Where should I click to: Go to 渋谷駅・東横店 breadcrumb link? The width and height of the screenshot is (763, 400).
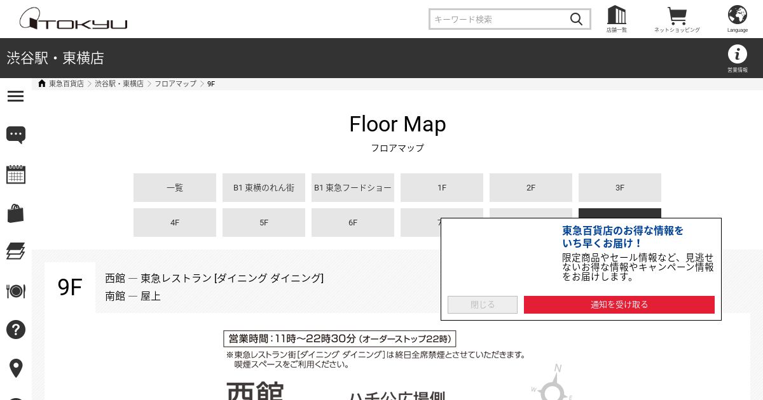120,84
